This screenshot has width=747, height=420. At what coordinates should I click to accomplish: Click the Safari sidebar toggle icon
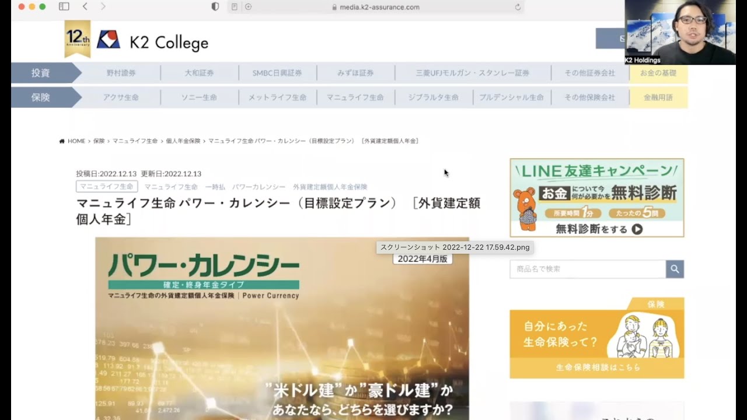(x=64, y=6)
